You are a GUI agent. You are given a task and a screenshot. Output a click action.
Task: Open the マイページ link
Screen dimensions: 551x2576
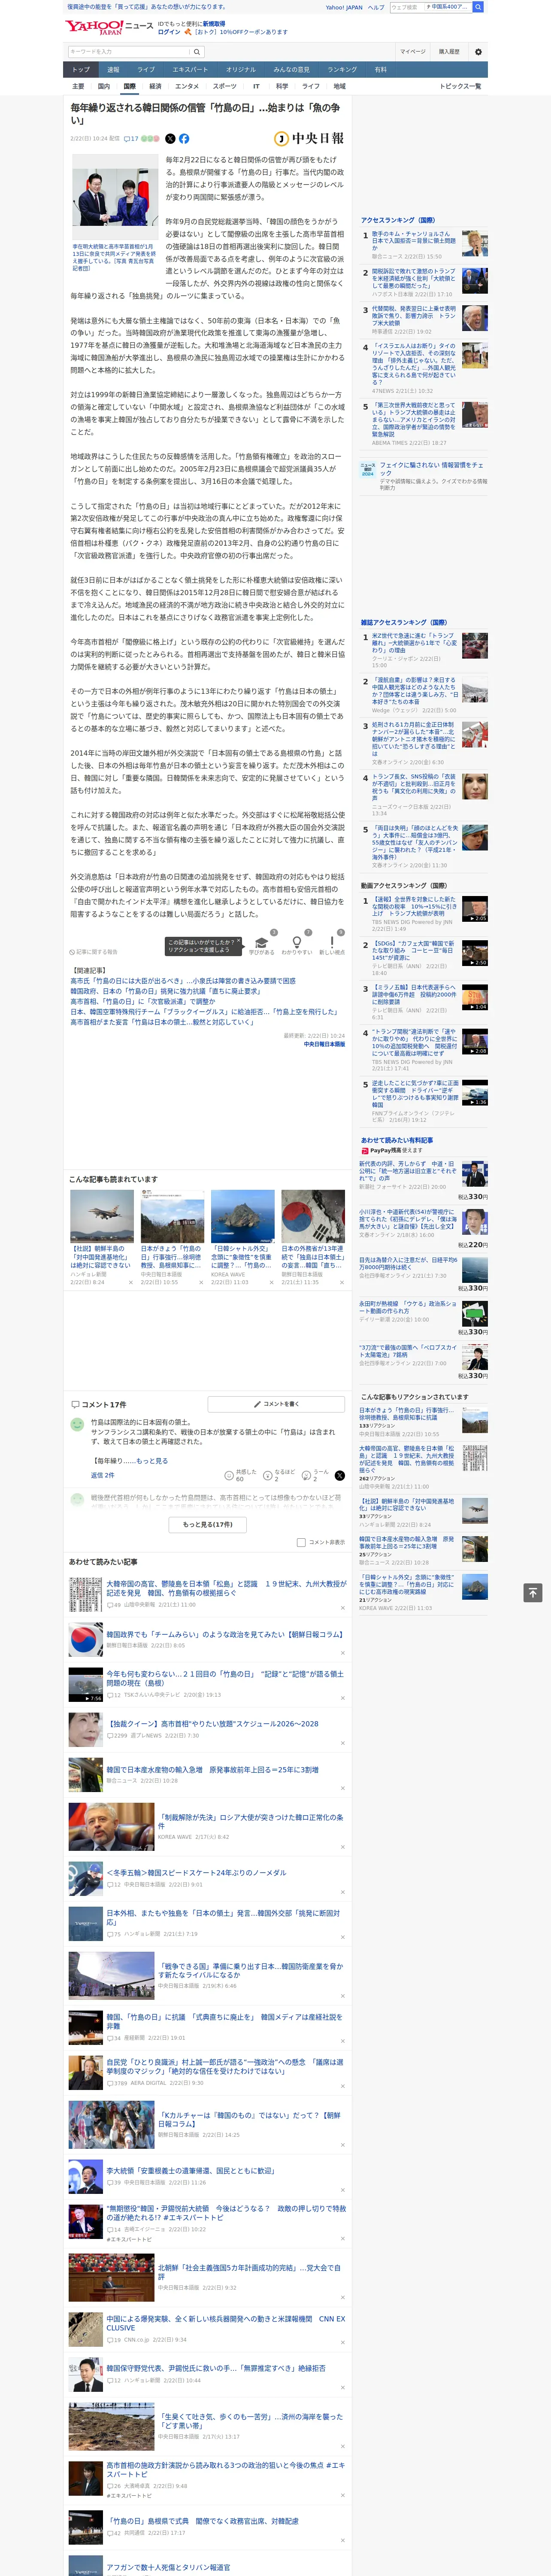click(413, 52)
